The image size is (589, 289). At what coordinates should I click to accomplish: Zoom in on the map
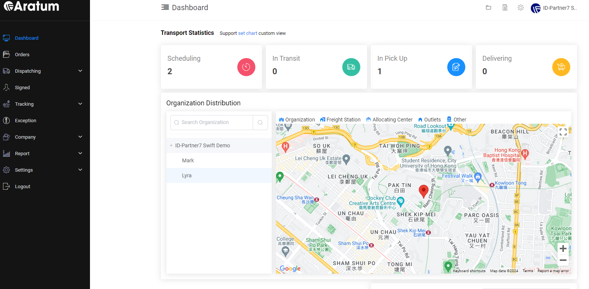pyautogui.click(x=563, y=249)
